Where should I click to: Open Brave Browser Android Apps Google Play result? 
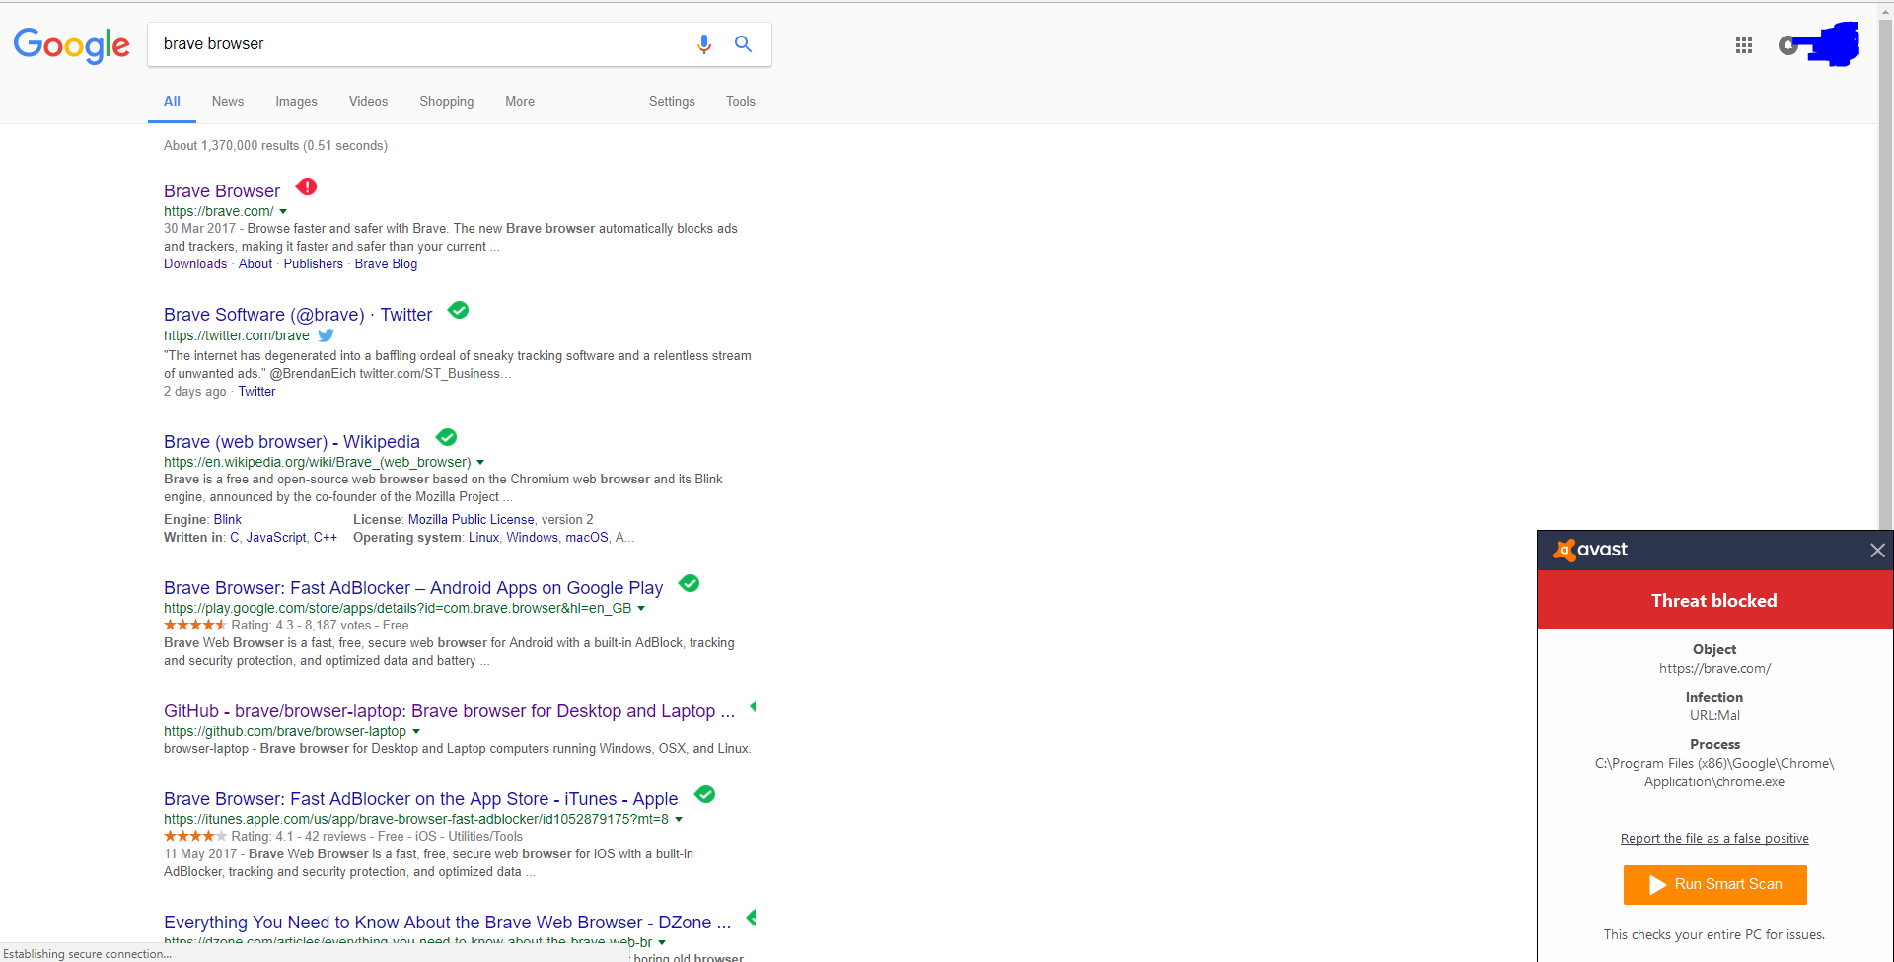point(413,588)
